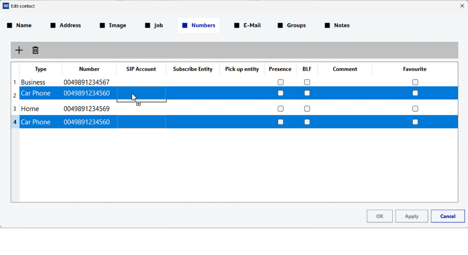The height and width of the screenshot is (255, 468).
Task: Open the Image tab
Action: tap(113, 26)
